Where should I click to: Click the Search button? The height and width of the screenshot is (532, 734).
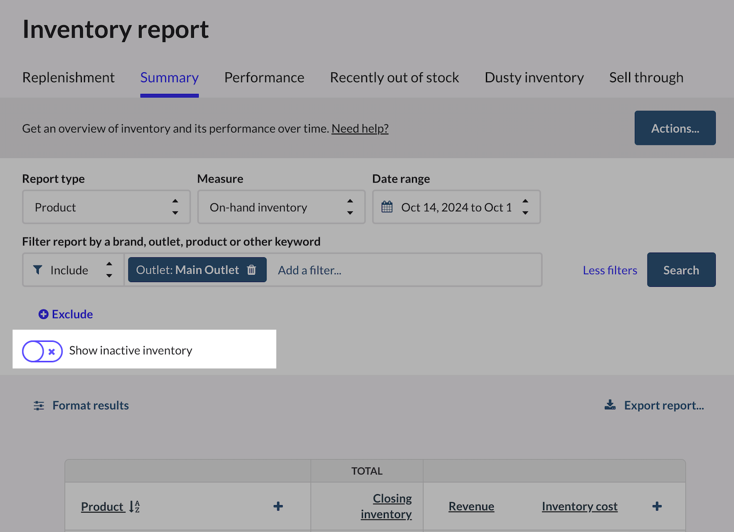pos(682,270)
